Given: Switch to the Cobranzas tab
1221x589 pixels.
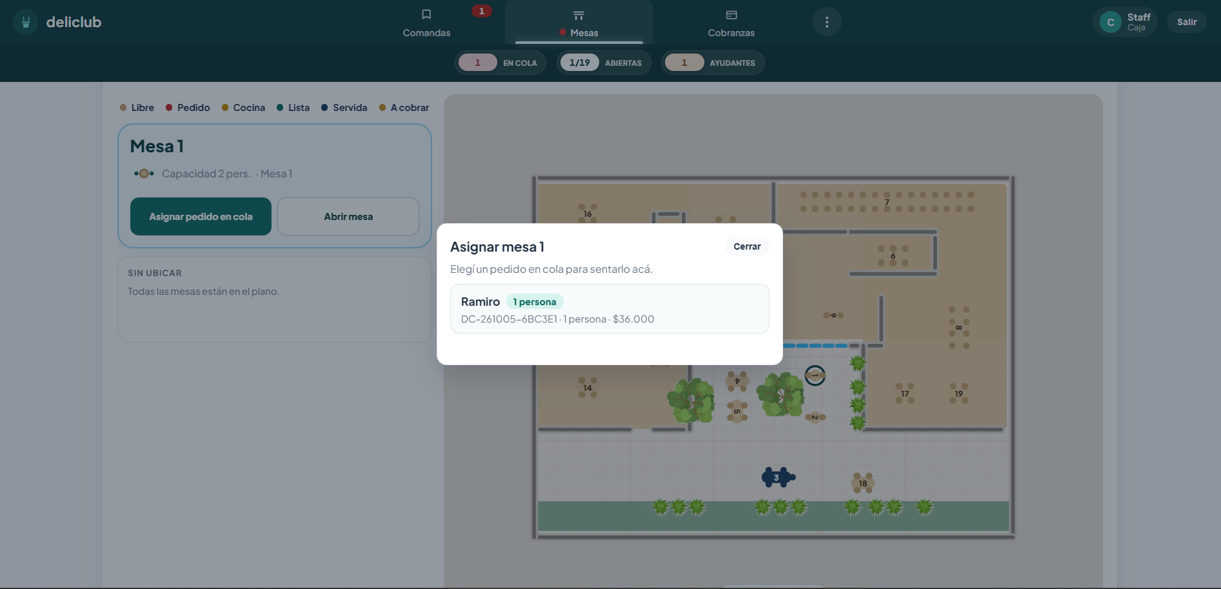Looking at the screenshot, I should click(731, 23).
